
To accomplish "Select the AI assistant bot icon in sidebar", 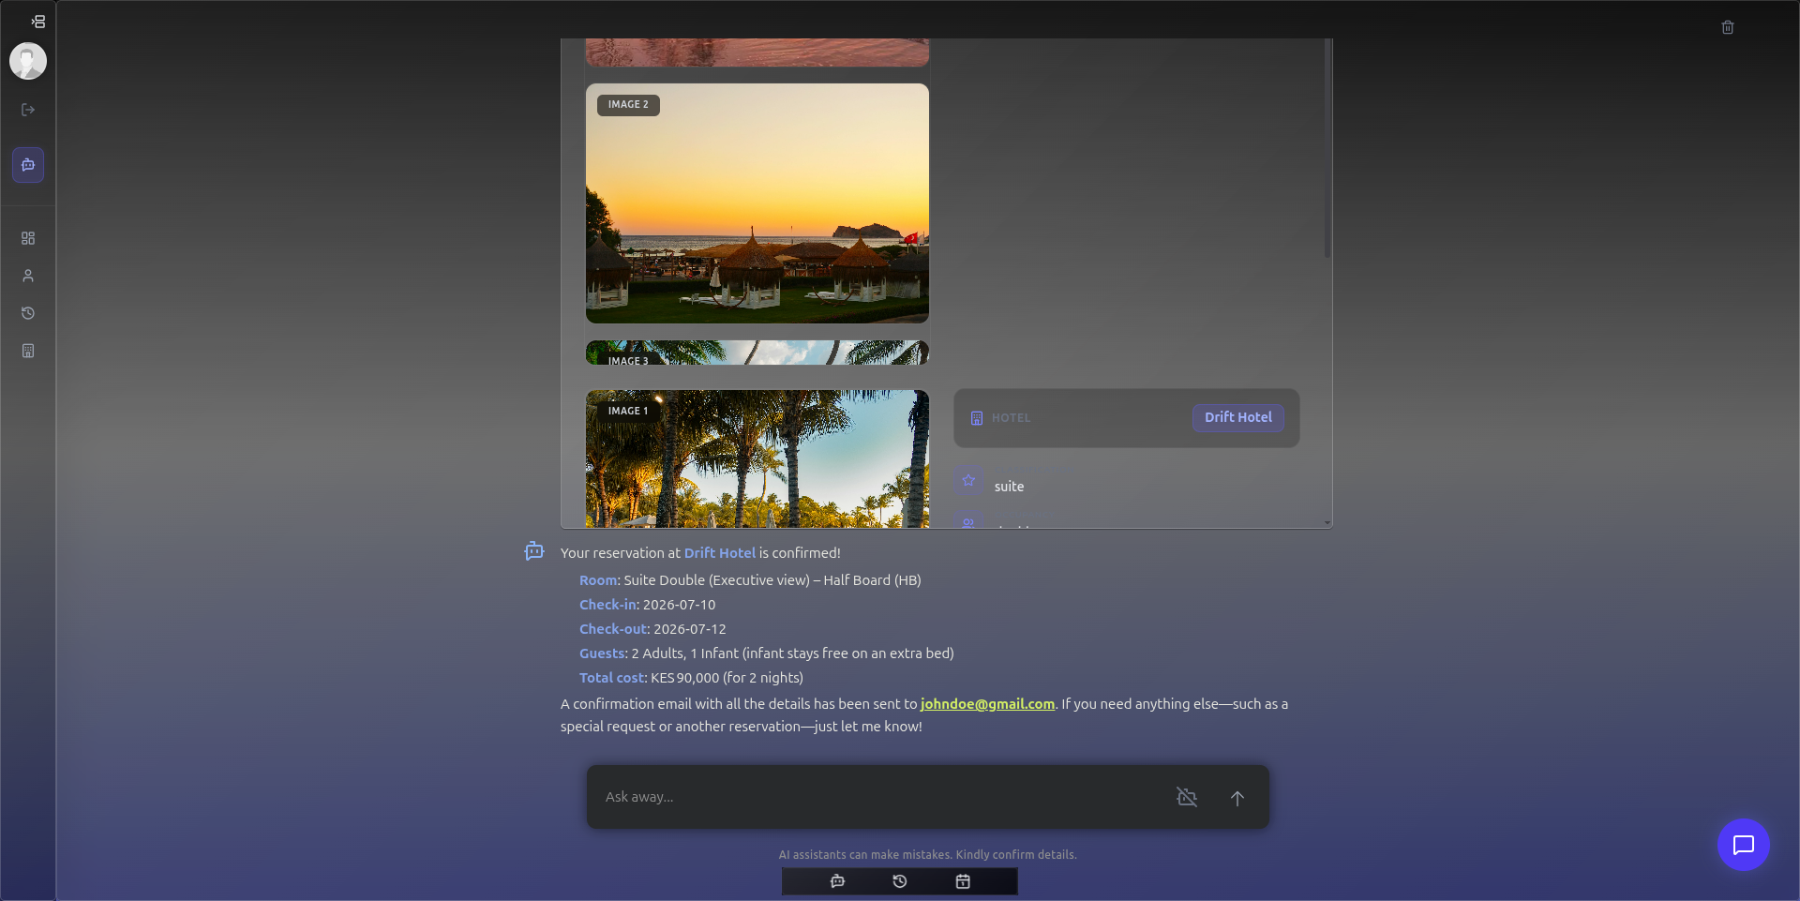I will coord(28,165).
